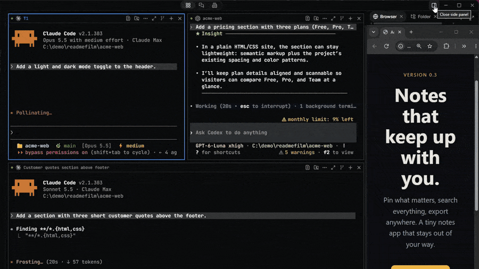
Task: Open the browser tab search dropdown
Action: [x=373, y=32]
